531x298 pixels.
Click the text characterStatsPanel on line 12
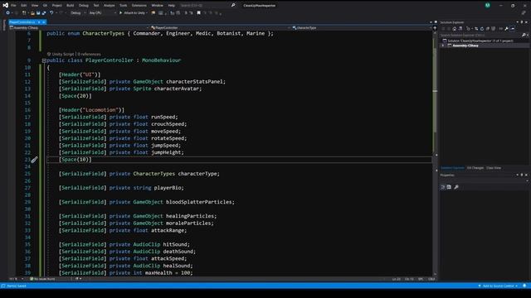pos(194,81)
